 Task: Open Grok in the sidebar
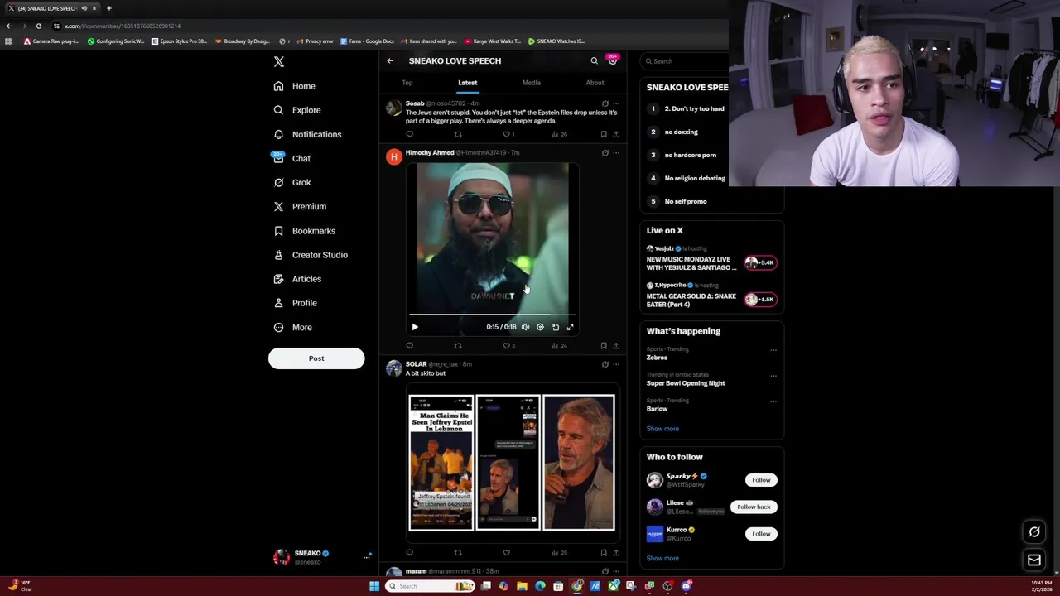[291, 182]
